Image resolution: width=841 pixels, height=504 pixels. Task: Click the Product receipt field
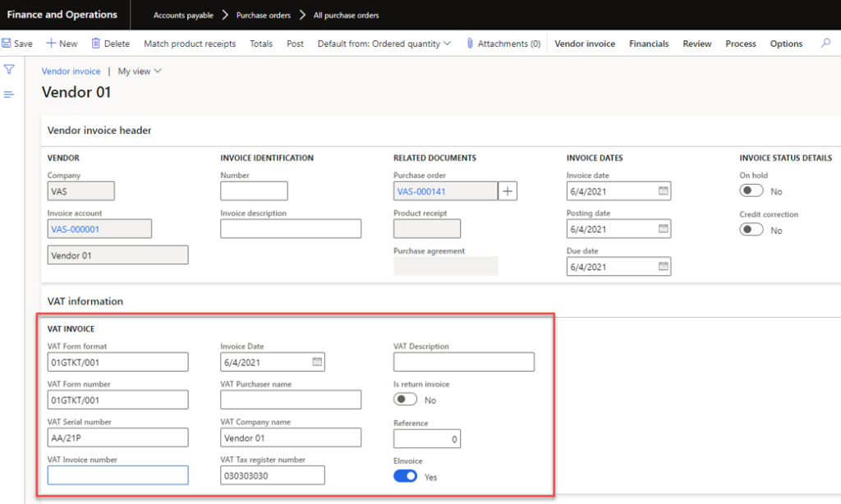coord(427,229)
